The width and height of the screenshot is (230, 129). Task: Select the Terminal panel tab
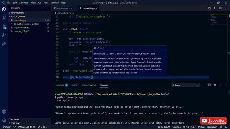click(x=104, y=85)
